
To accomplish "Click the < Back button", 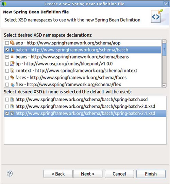I will 58,174.
